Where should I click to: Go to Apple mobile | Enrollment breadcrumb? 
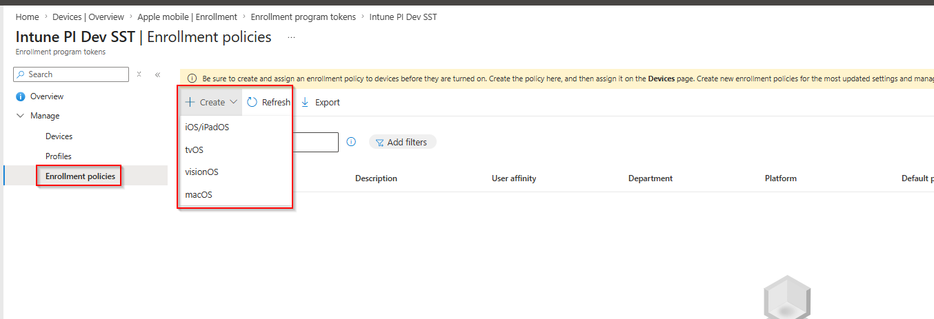click(x=187, y=17)
